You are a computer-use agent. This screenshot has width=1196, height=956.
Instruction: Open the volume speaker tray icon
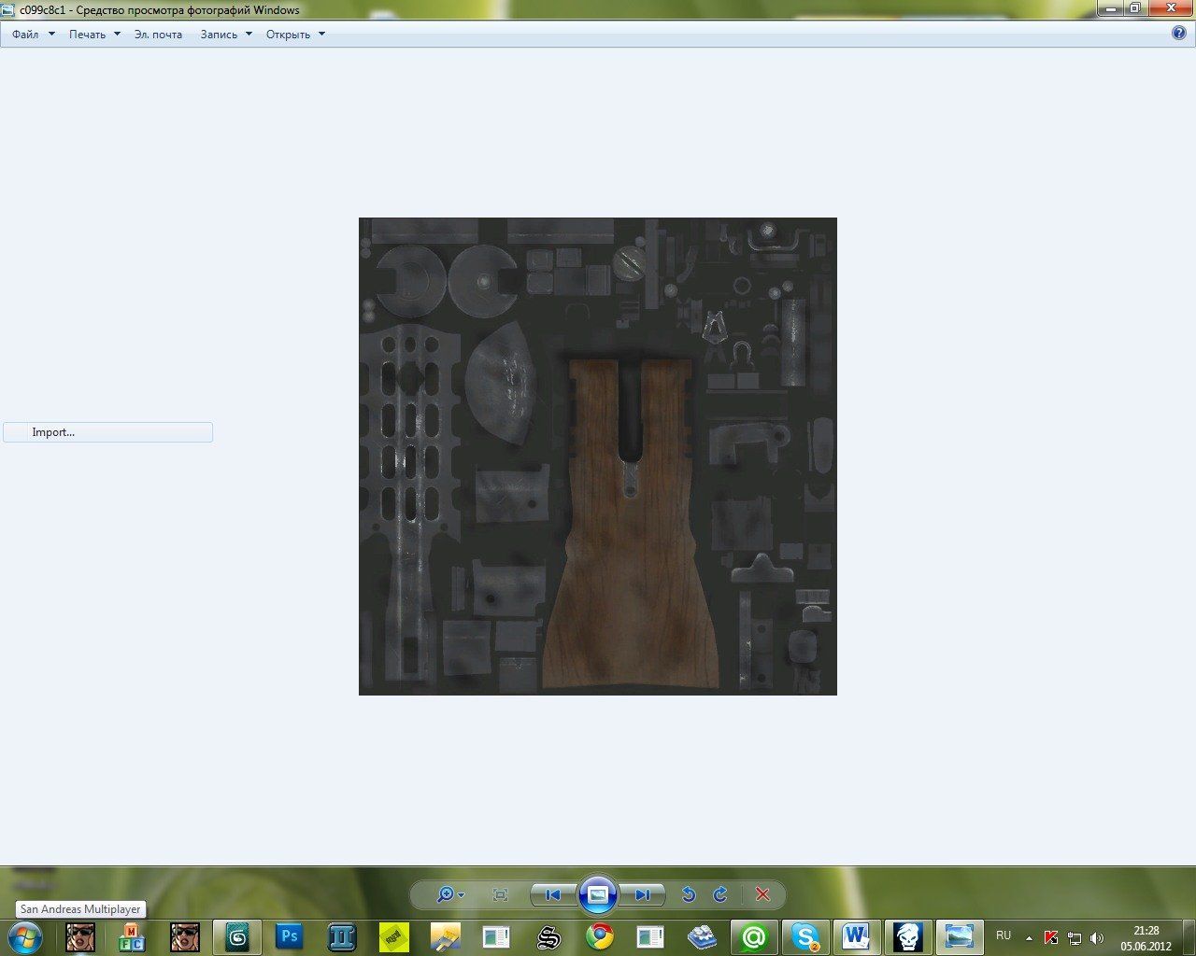point(1097,937)
